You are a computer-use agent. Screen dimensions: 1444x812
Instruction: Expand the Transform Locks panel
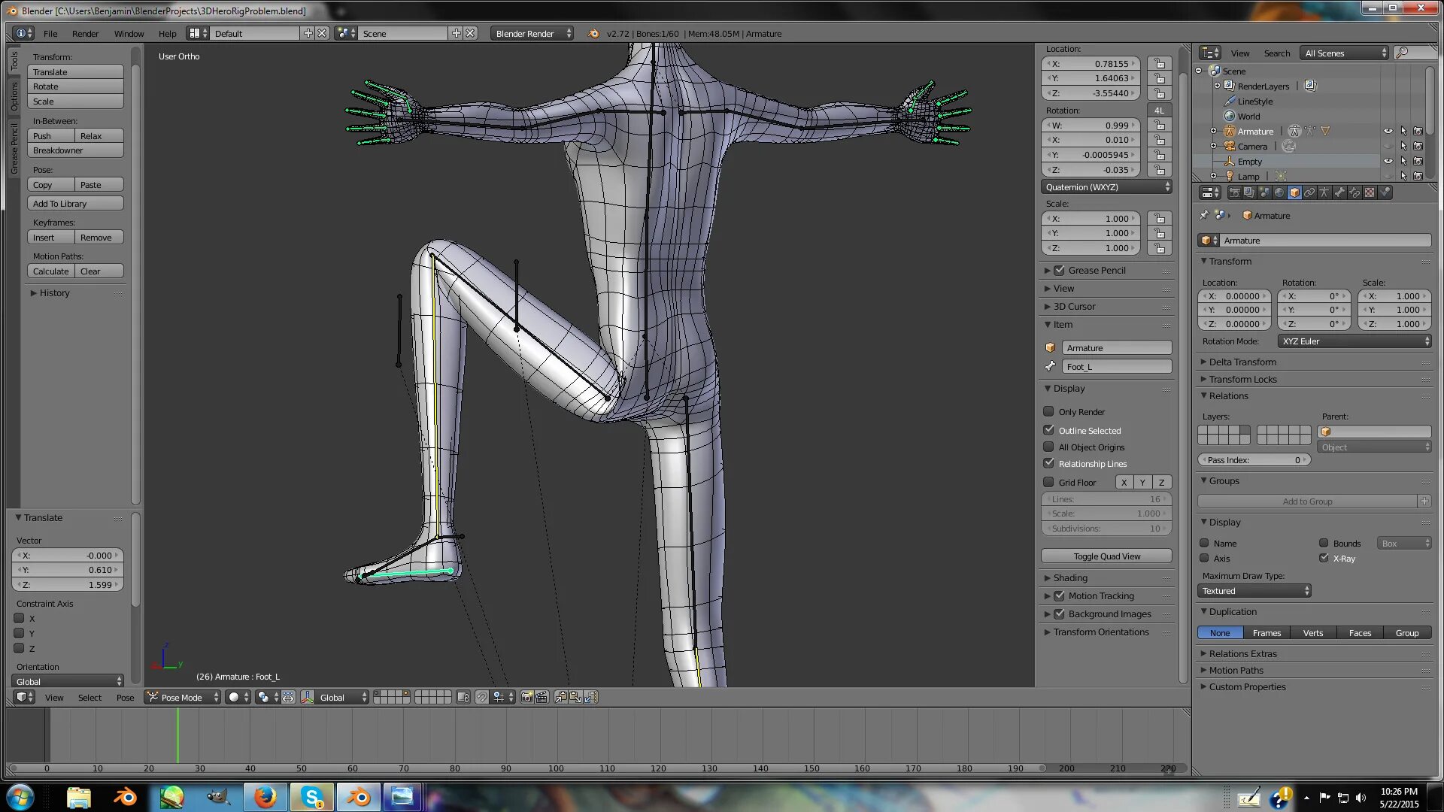point(1242,379)
